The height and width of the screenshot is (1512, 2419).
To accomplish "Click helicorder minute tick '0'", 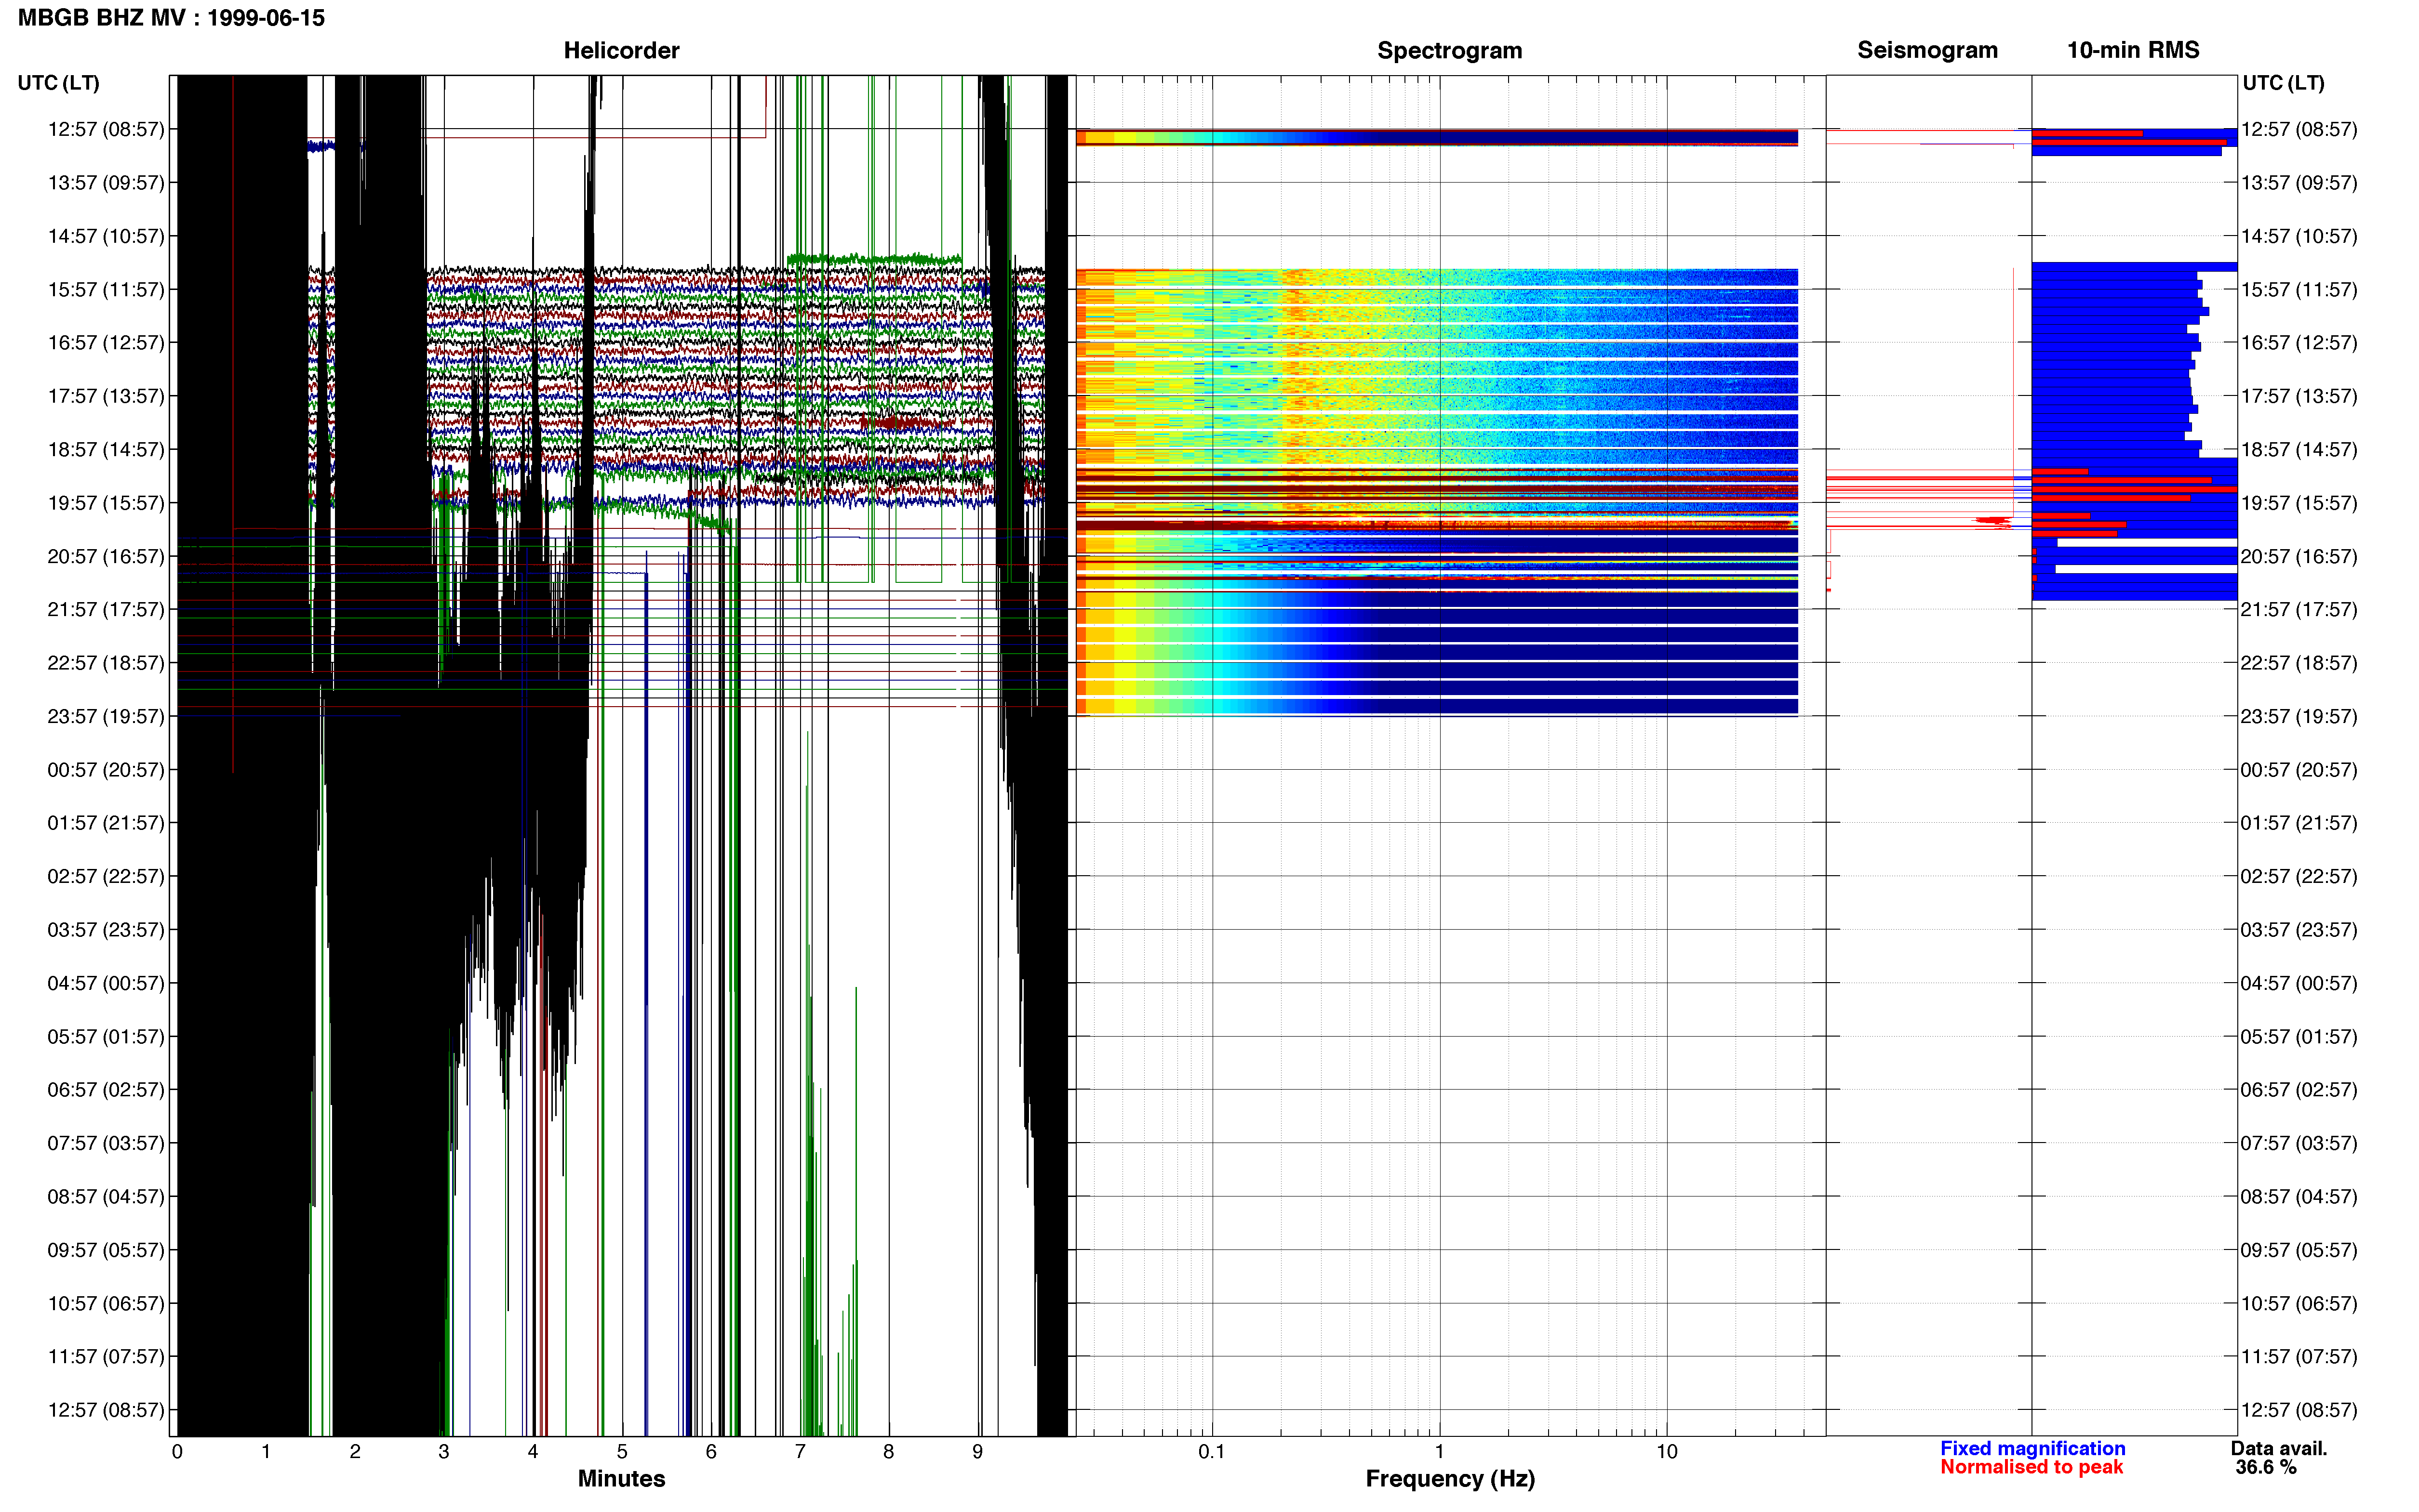I will pyautogui.click(x=177, y=1451).
